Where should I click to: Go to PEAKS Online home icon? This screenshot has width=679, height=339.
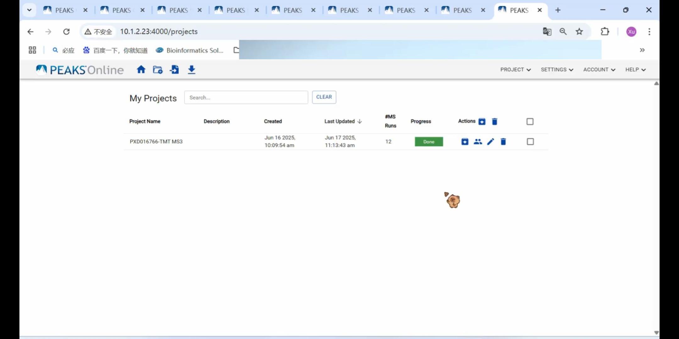pyautogui.click(x=141, y=69)
